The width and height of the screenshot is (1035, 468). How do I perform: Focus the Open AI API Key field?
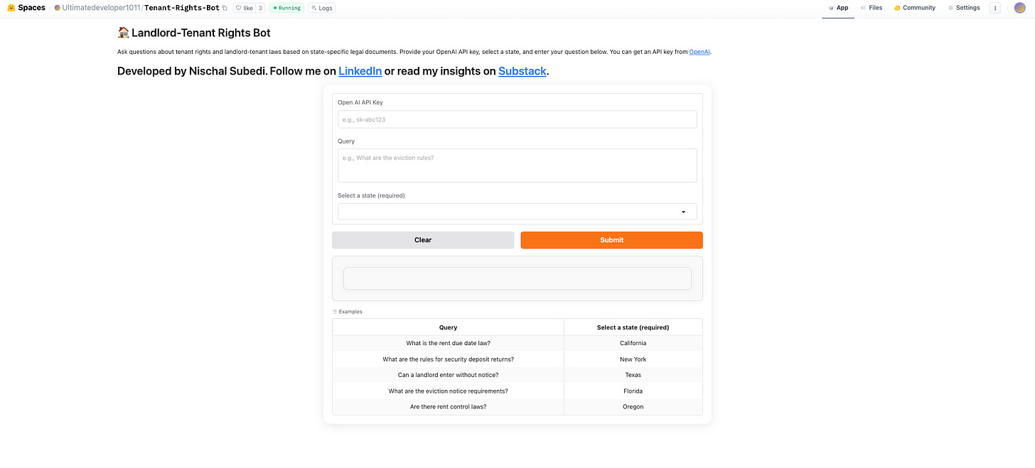pos(517,119)
